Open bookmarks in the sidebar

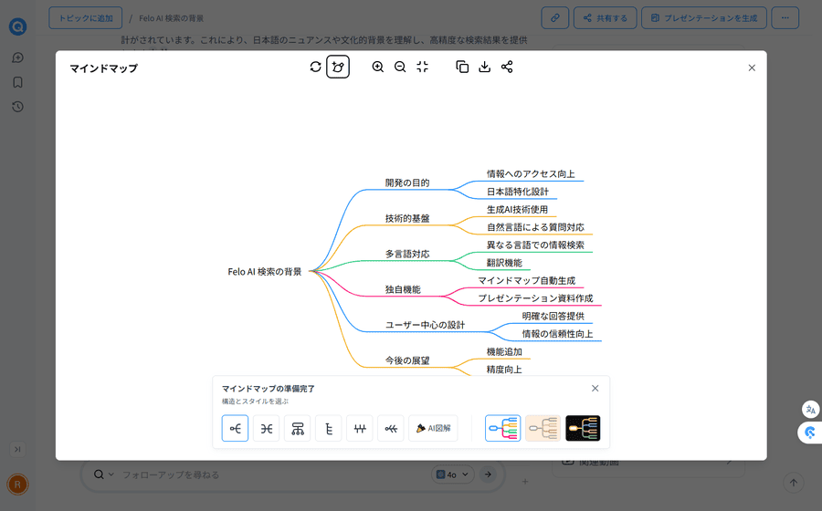click(18, 82)
